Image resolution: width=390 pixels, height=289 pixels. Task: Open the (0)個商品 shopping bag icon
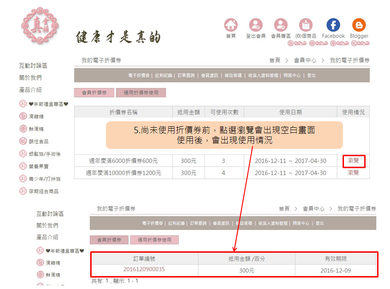coord(305,25)
